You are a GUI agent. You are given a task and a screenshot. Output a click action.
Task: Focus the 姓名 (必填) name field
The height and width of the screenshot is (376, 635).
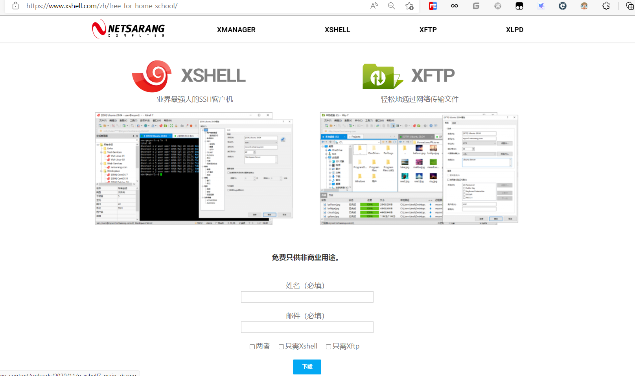pos(307,297)
